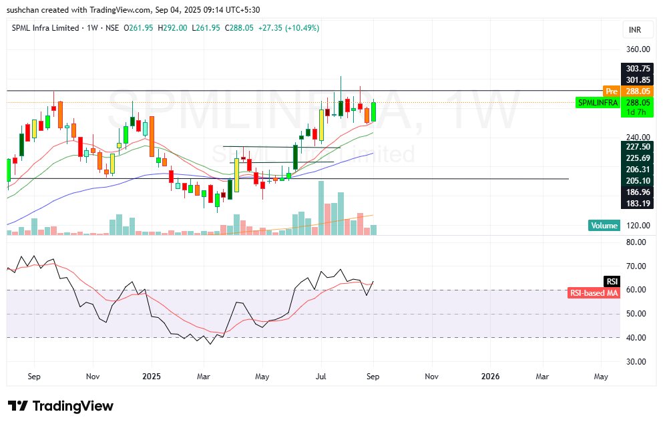Click the 30.00 RSI axis value
This screenshot has width=663, height=426.
tap(636, 362)
